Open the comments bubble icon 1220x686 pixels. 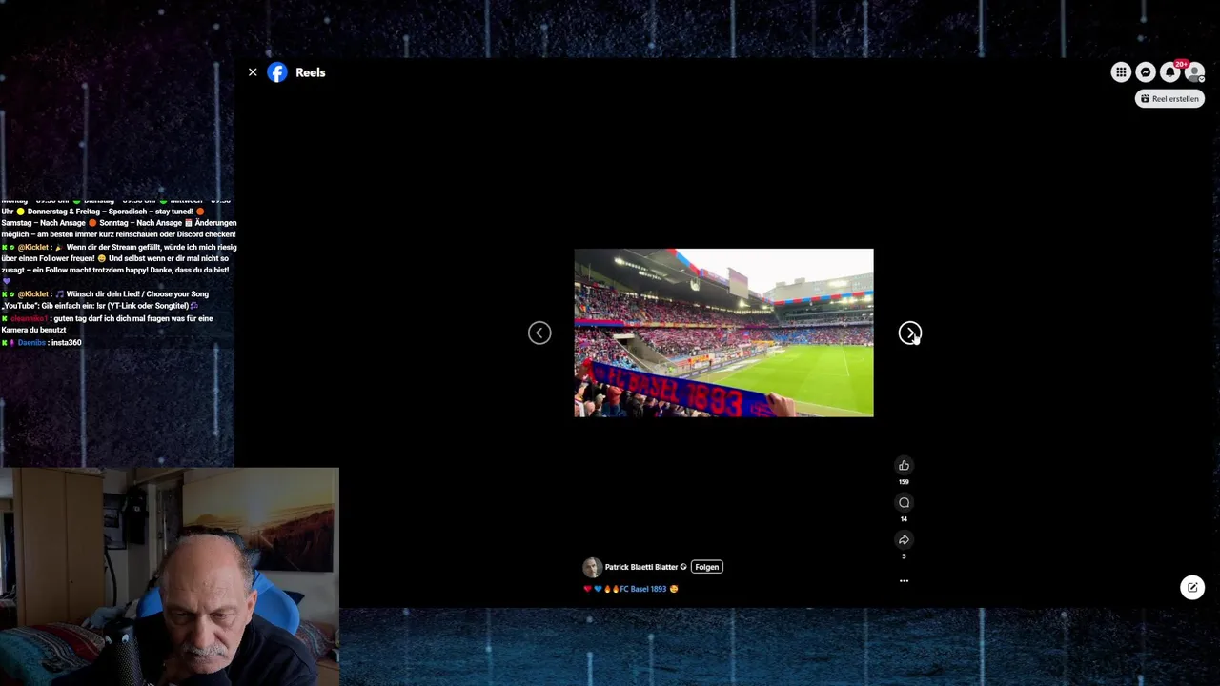[904, 503]
